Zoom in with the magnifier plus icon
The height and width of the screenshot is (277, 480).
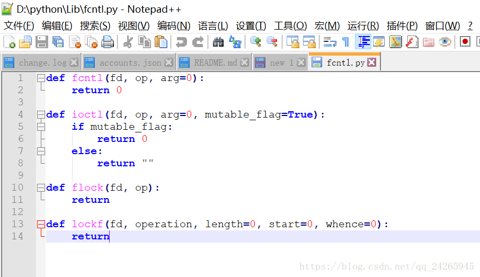[x=255, y=42]
